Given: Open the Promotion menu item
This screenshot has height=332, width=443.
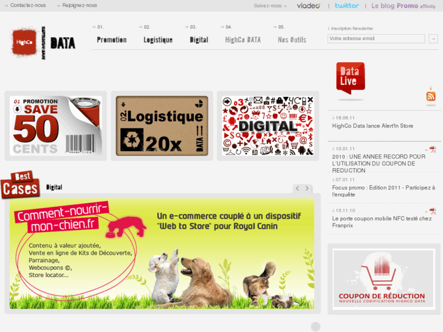Looking at the screenshot, I should (x=112, y=40).
